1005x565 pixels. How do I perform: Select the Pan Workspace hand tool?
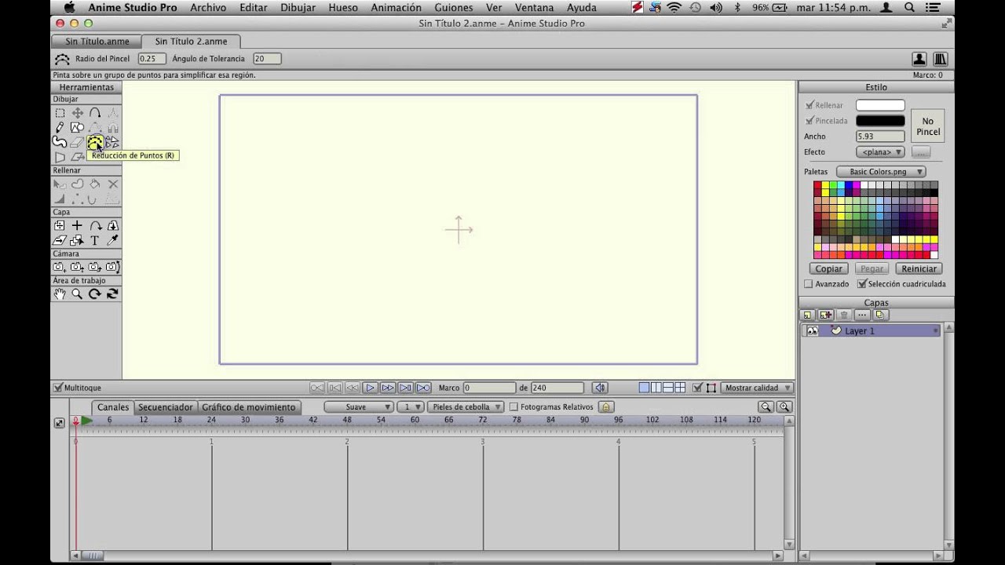click(x=60, y=293)
